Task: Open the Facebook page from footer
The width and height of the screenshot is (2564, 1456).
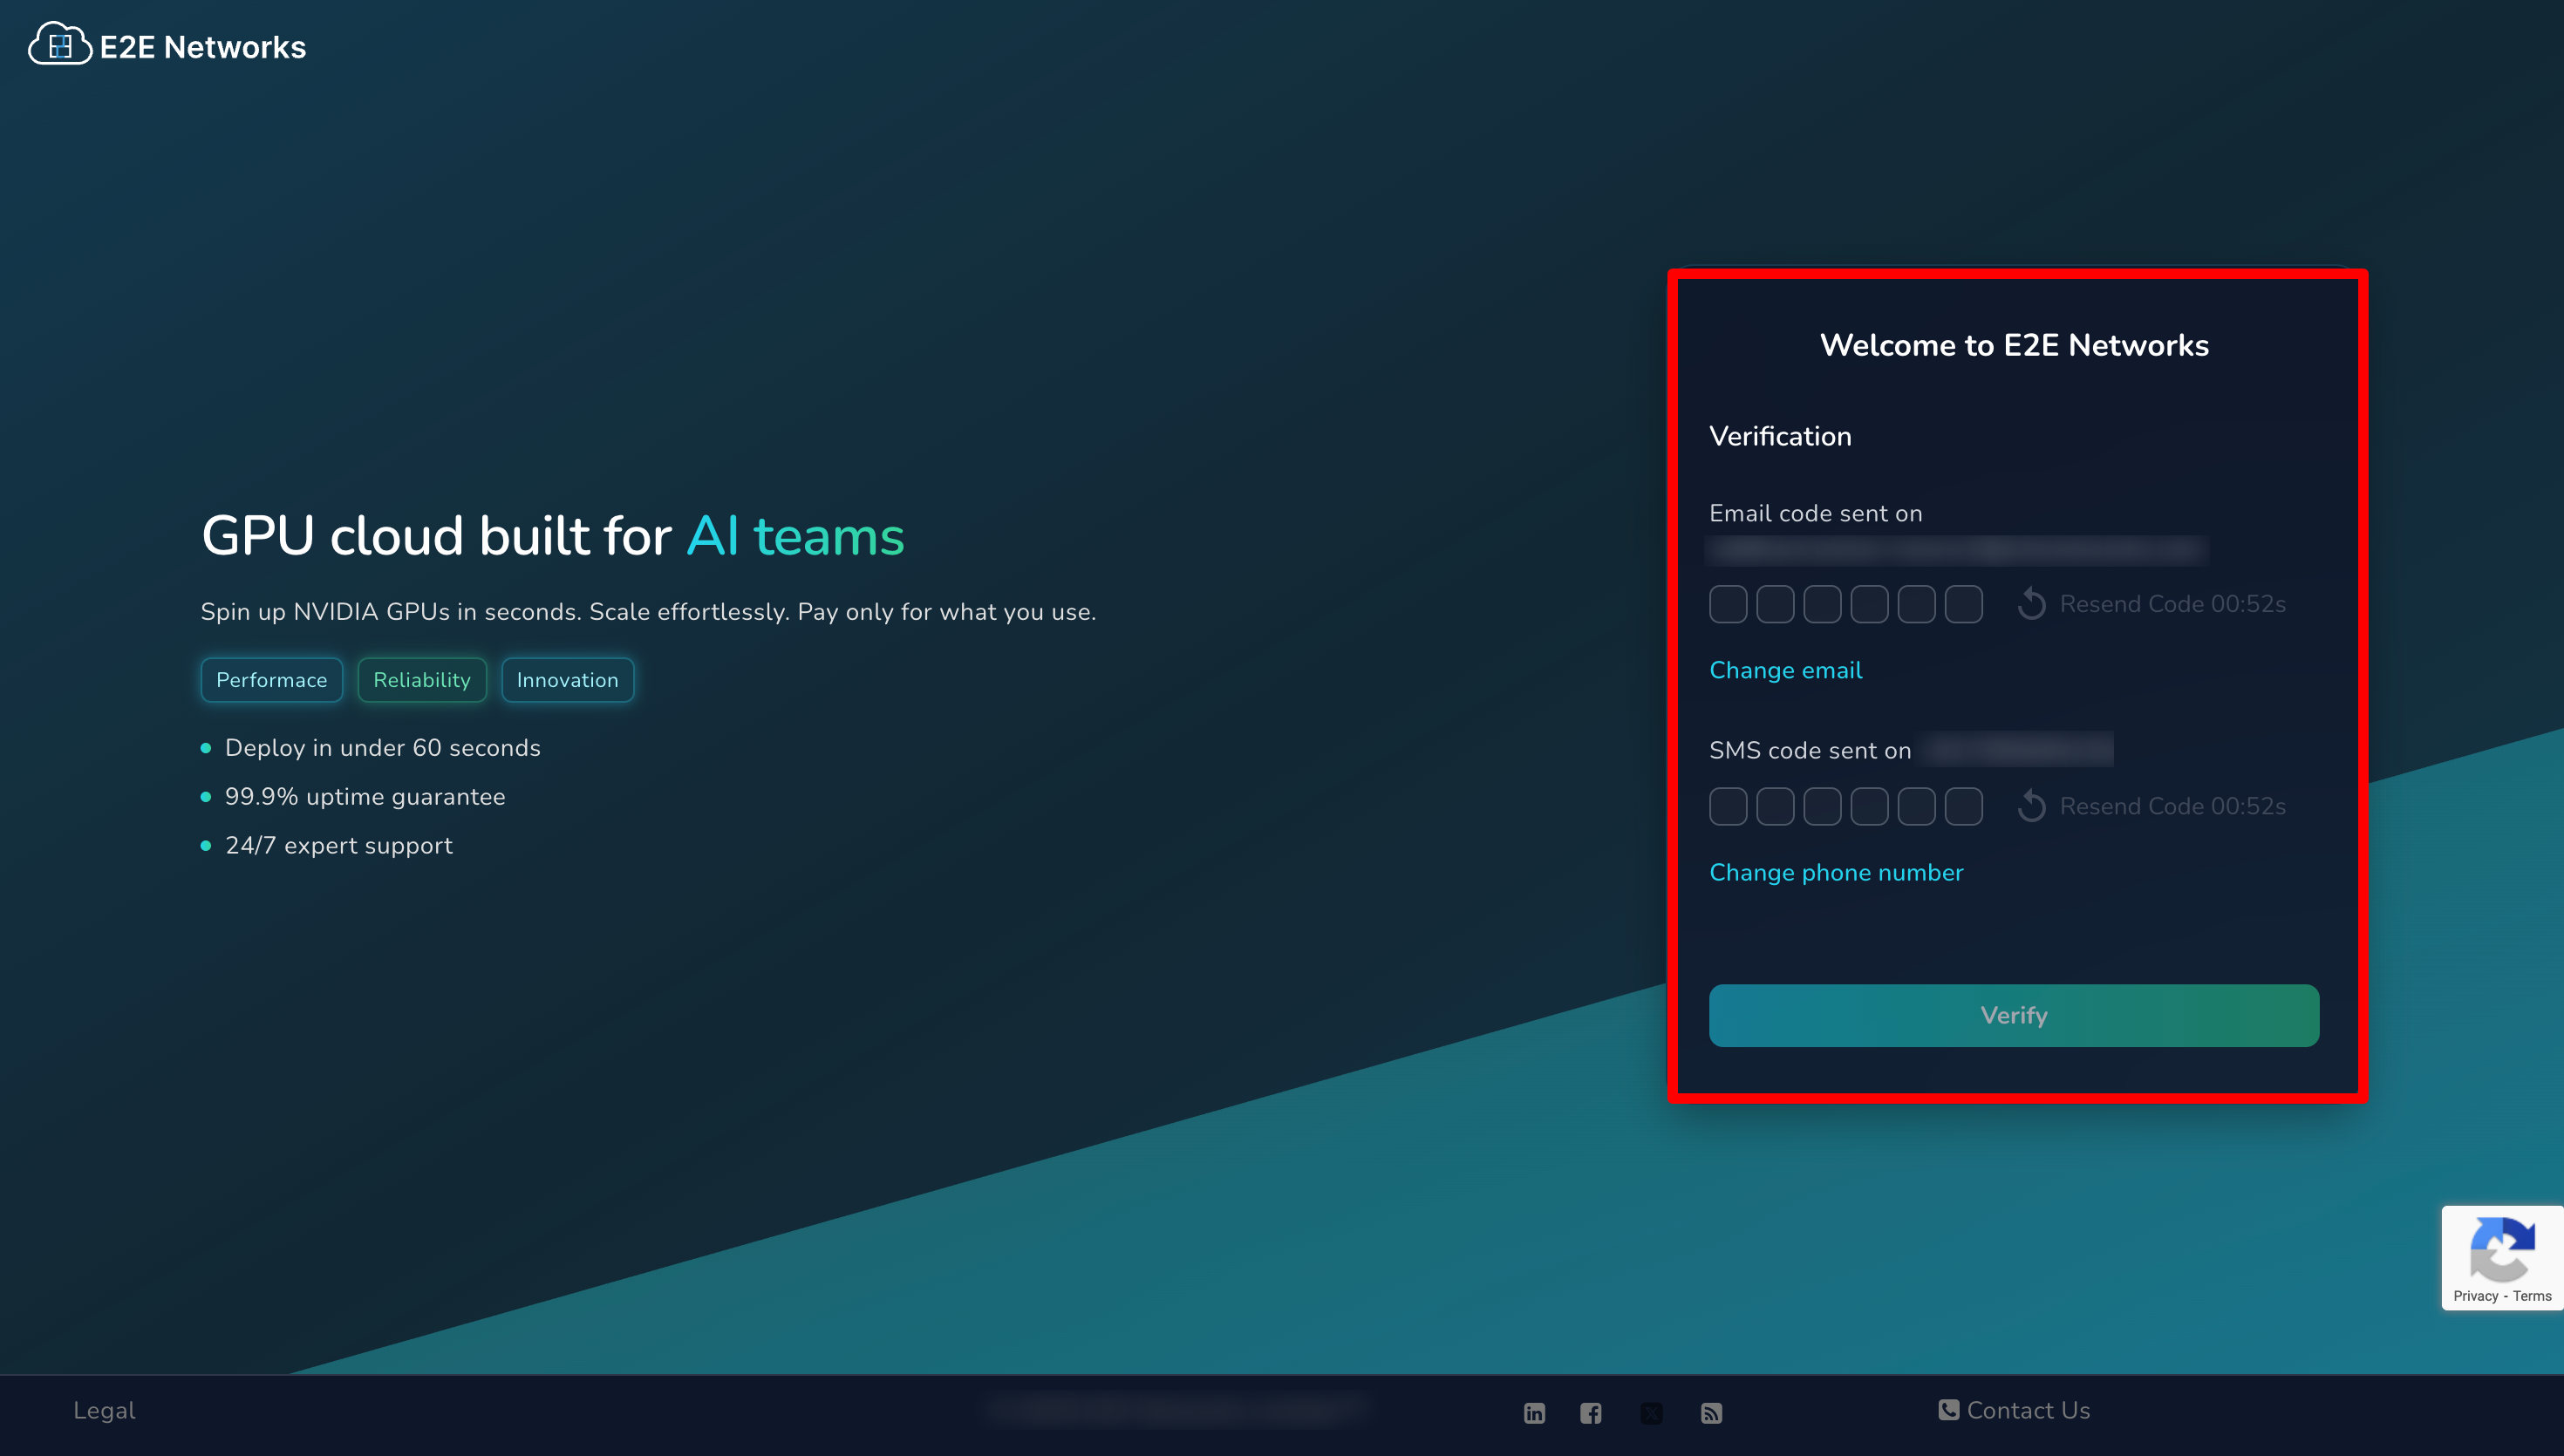Action: (x=1591, y=1412)
